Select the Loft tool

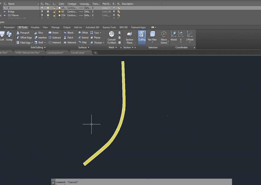pos(2,36)
